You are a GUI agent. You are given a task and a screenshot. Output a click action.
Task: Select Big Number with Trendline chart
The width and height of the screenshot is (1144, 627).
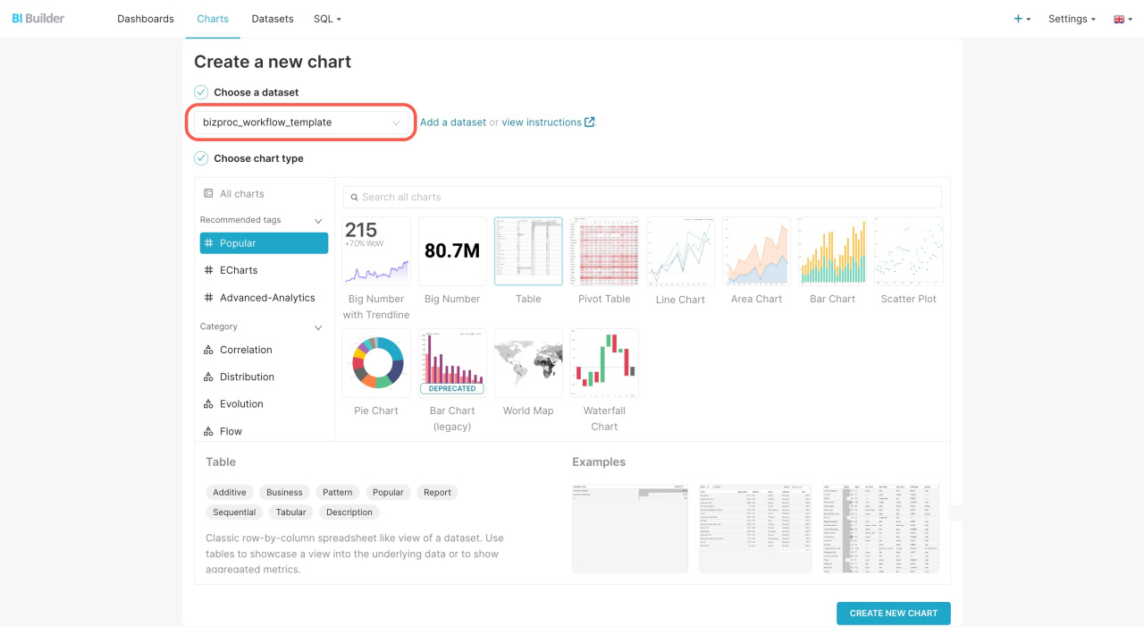pyautogui.click(x=376, y=251)
